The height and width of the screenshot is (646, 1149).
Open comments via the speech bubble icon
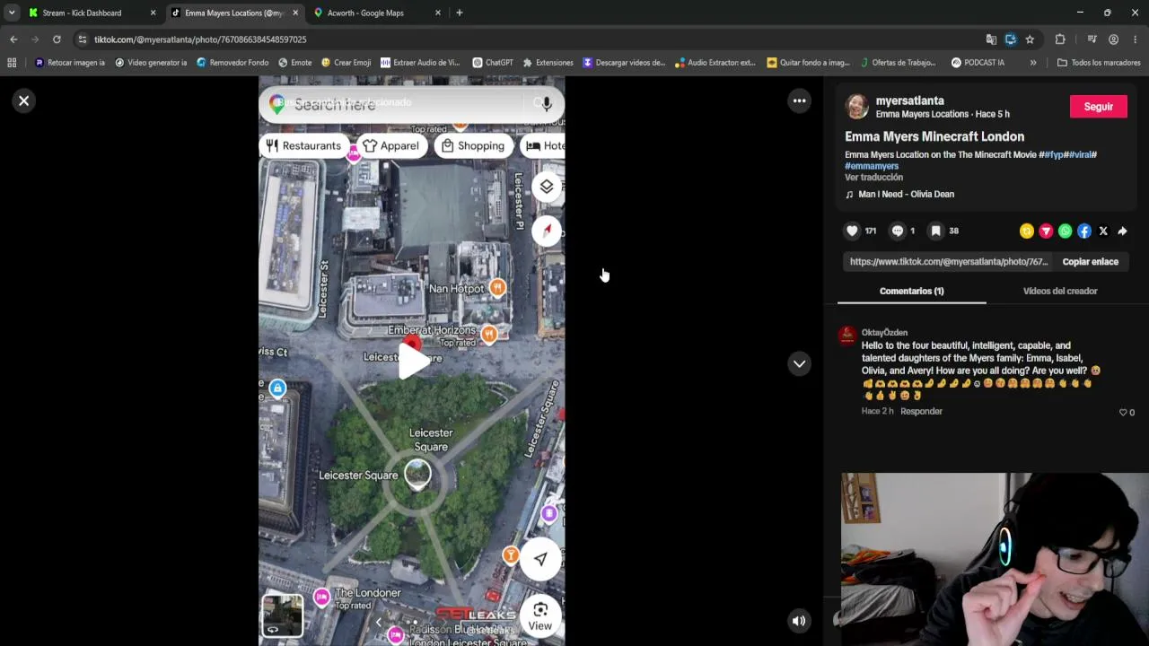pos(897,231)
